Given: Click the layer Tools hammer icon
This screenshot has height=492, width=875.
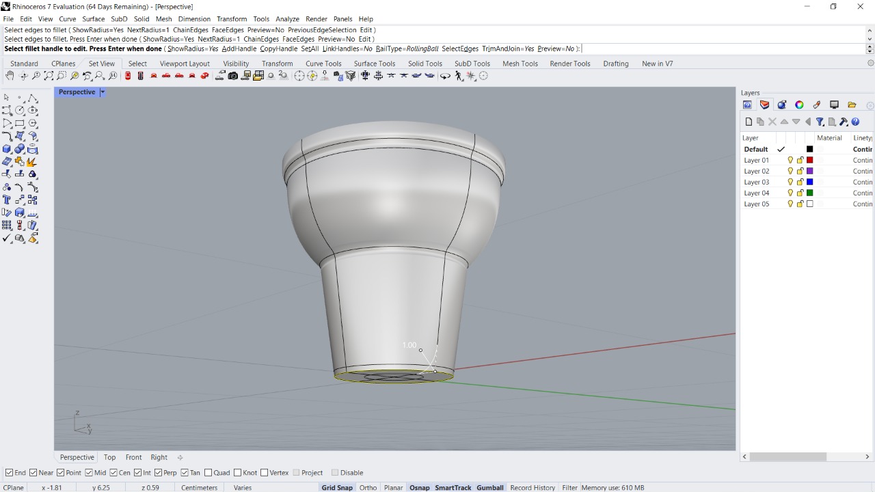Looking at the screenshot, I should tap(844, 122).
